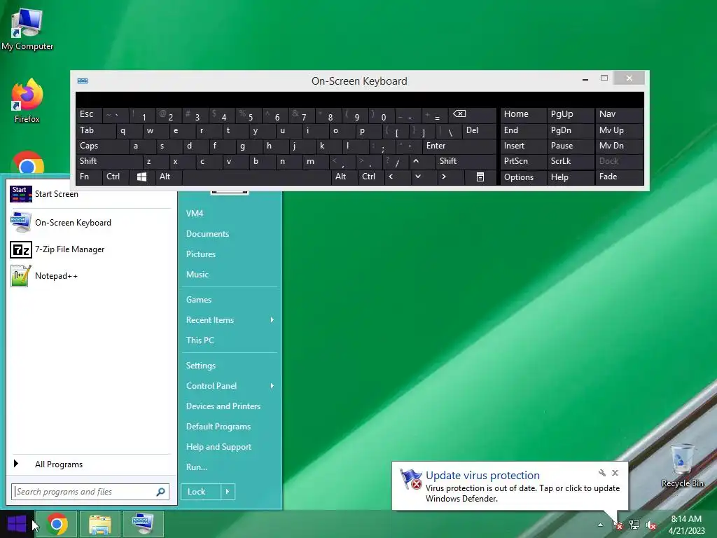Toggle Caps lock key
The height and width of the screenshot is (538, 717).
pyautogui.click(x=102, y=146)
